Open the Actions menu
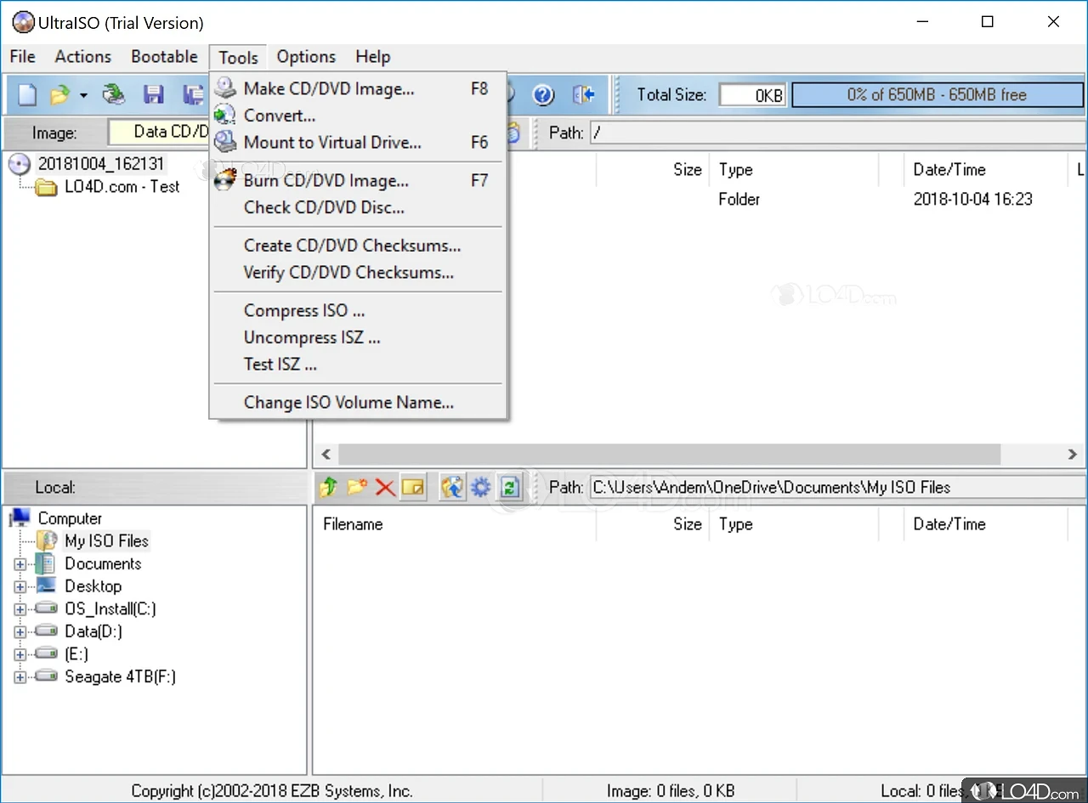This screenshot has width=1088, height=803. click(x=83, y=57)
